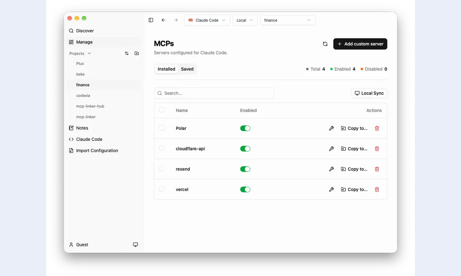
Task: Go forward with the right arrow
Action: click(x=176, y=20)
